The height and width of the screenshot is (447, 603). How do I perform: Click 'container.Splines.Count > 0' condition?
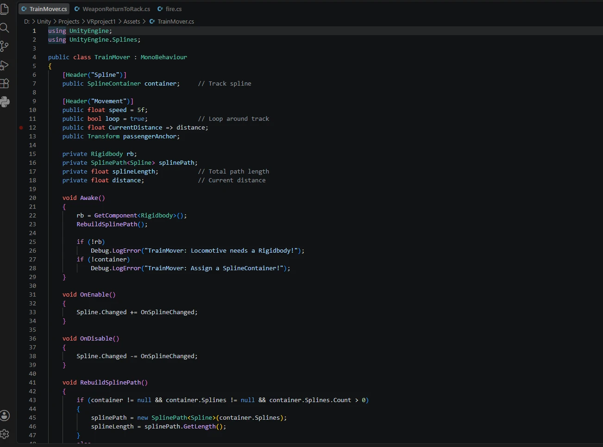(x=317, y=400)
